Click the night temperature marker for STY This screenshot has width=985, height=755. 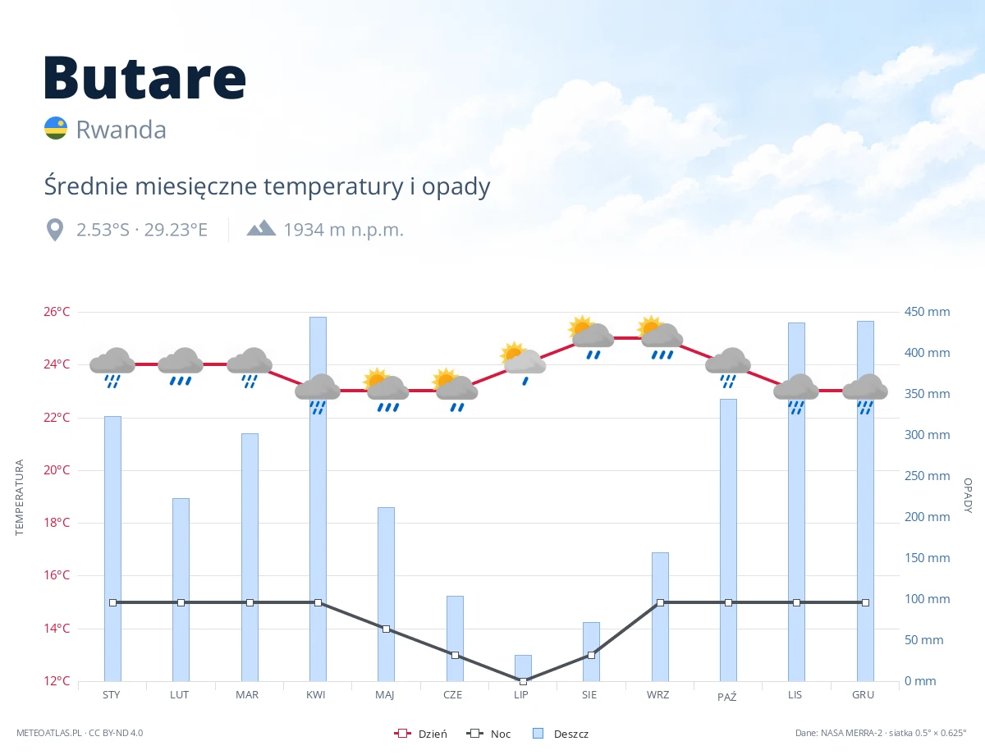point(112,602)
